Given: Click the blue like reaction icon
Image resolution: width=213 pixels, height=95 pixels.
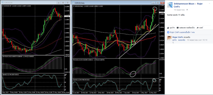Looking at the screenshot, I should coord(168,32).
